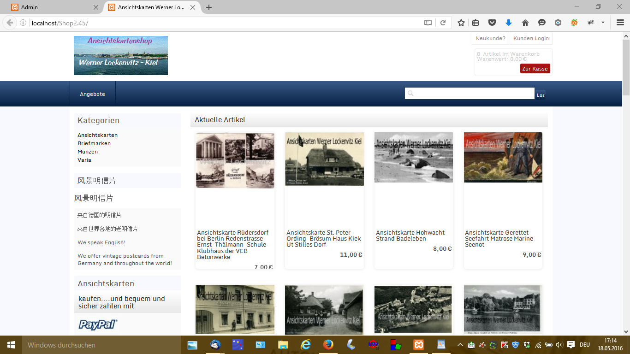Show the bookmarks list icon
Screen dimensions: 630x354
pyautogui.click(x=475, y=23)
